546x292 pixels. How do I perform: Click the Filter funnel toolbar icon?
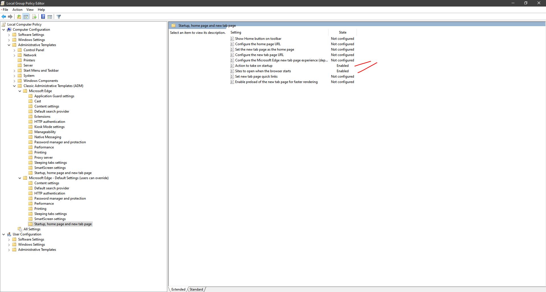(x=59, y=17)
